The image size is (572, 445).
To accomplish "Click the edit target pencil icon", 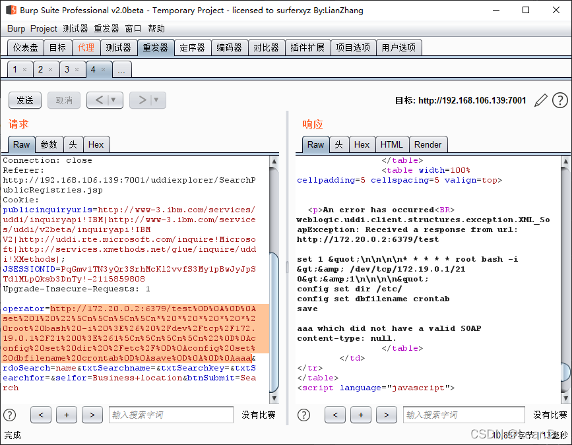I will [540, 100].
